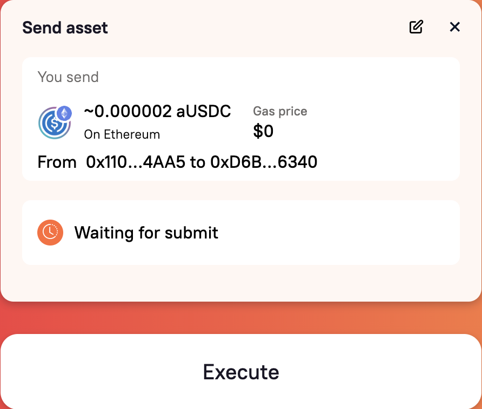Click the Gas price label

coord(280,112)
